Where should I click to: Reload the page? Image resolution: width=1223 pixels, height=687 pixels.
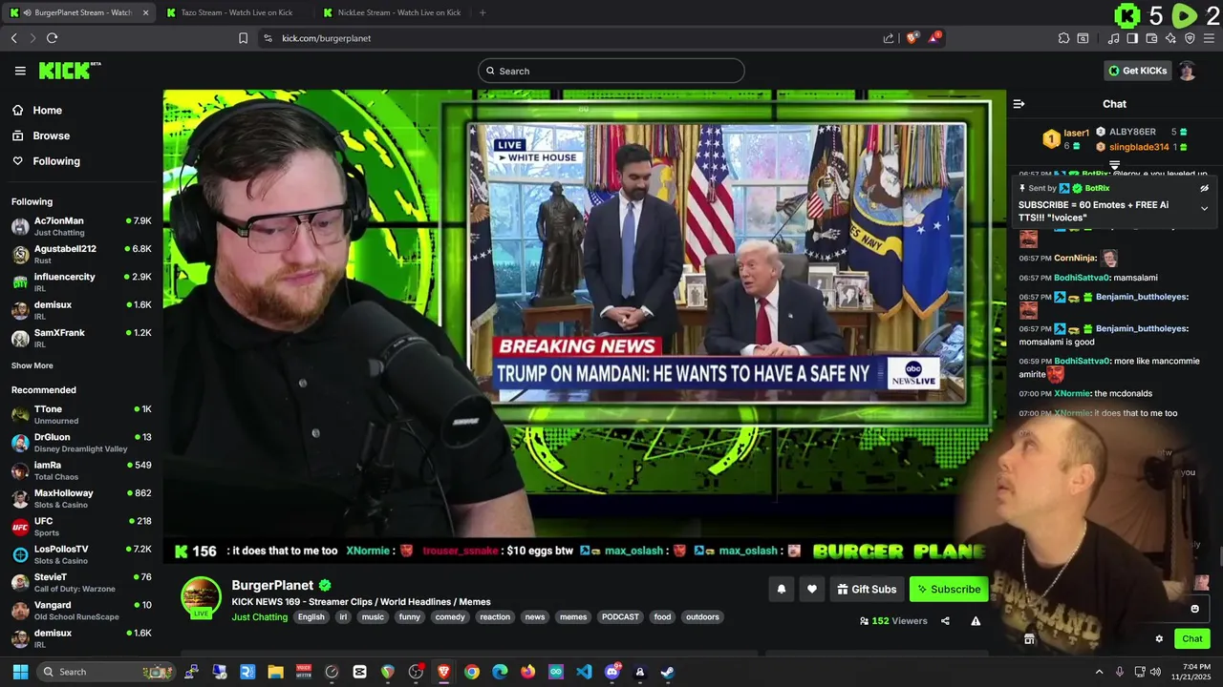point(52,38)
